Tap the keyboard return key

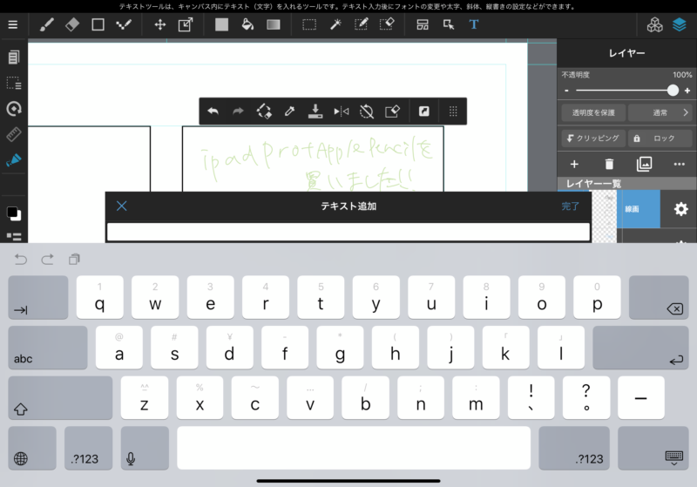pyautogui.click(x=640, y=348)
